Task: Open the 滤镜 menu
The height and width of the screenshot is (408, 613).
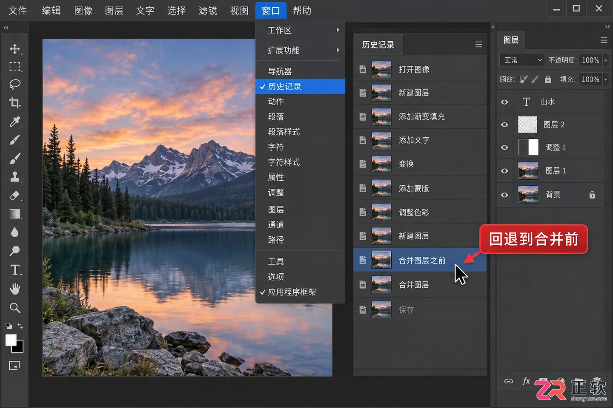Action: (208, 11)
